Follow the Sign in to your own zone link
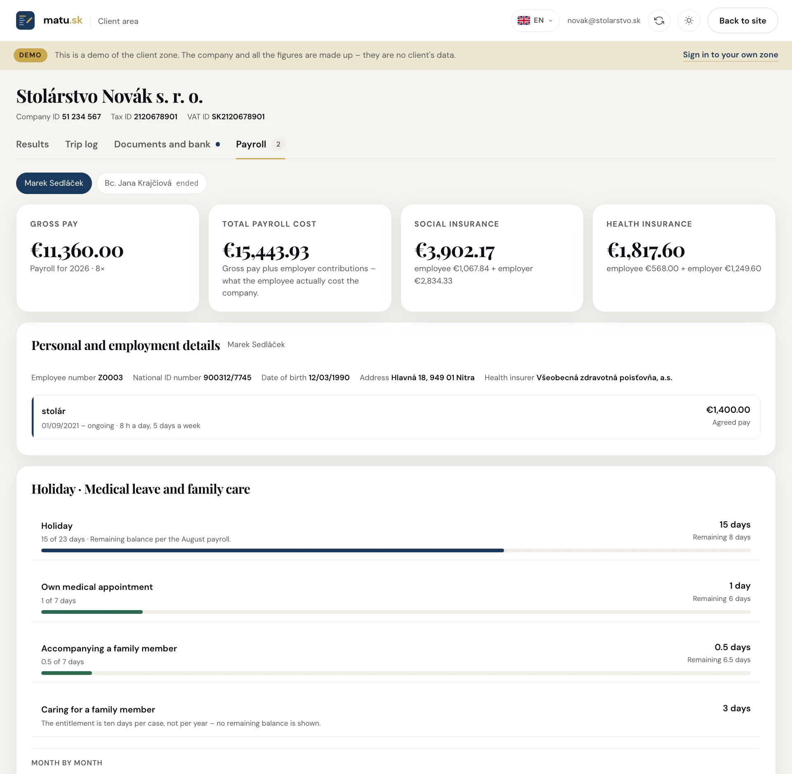This screenshot has width=792, height=774. pyautogui.click(x=731, y=55)
